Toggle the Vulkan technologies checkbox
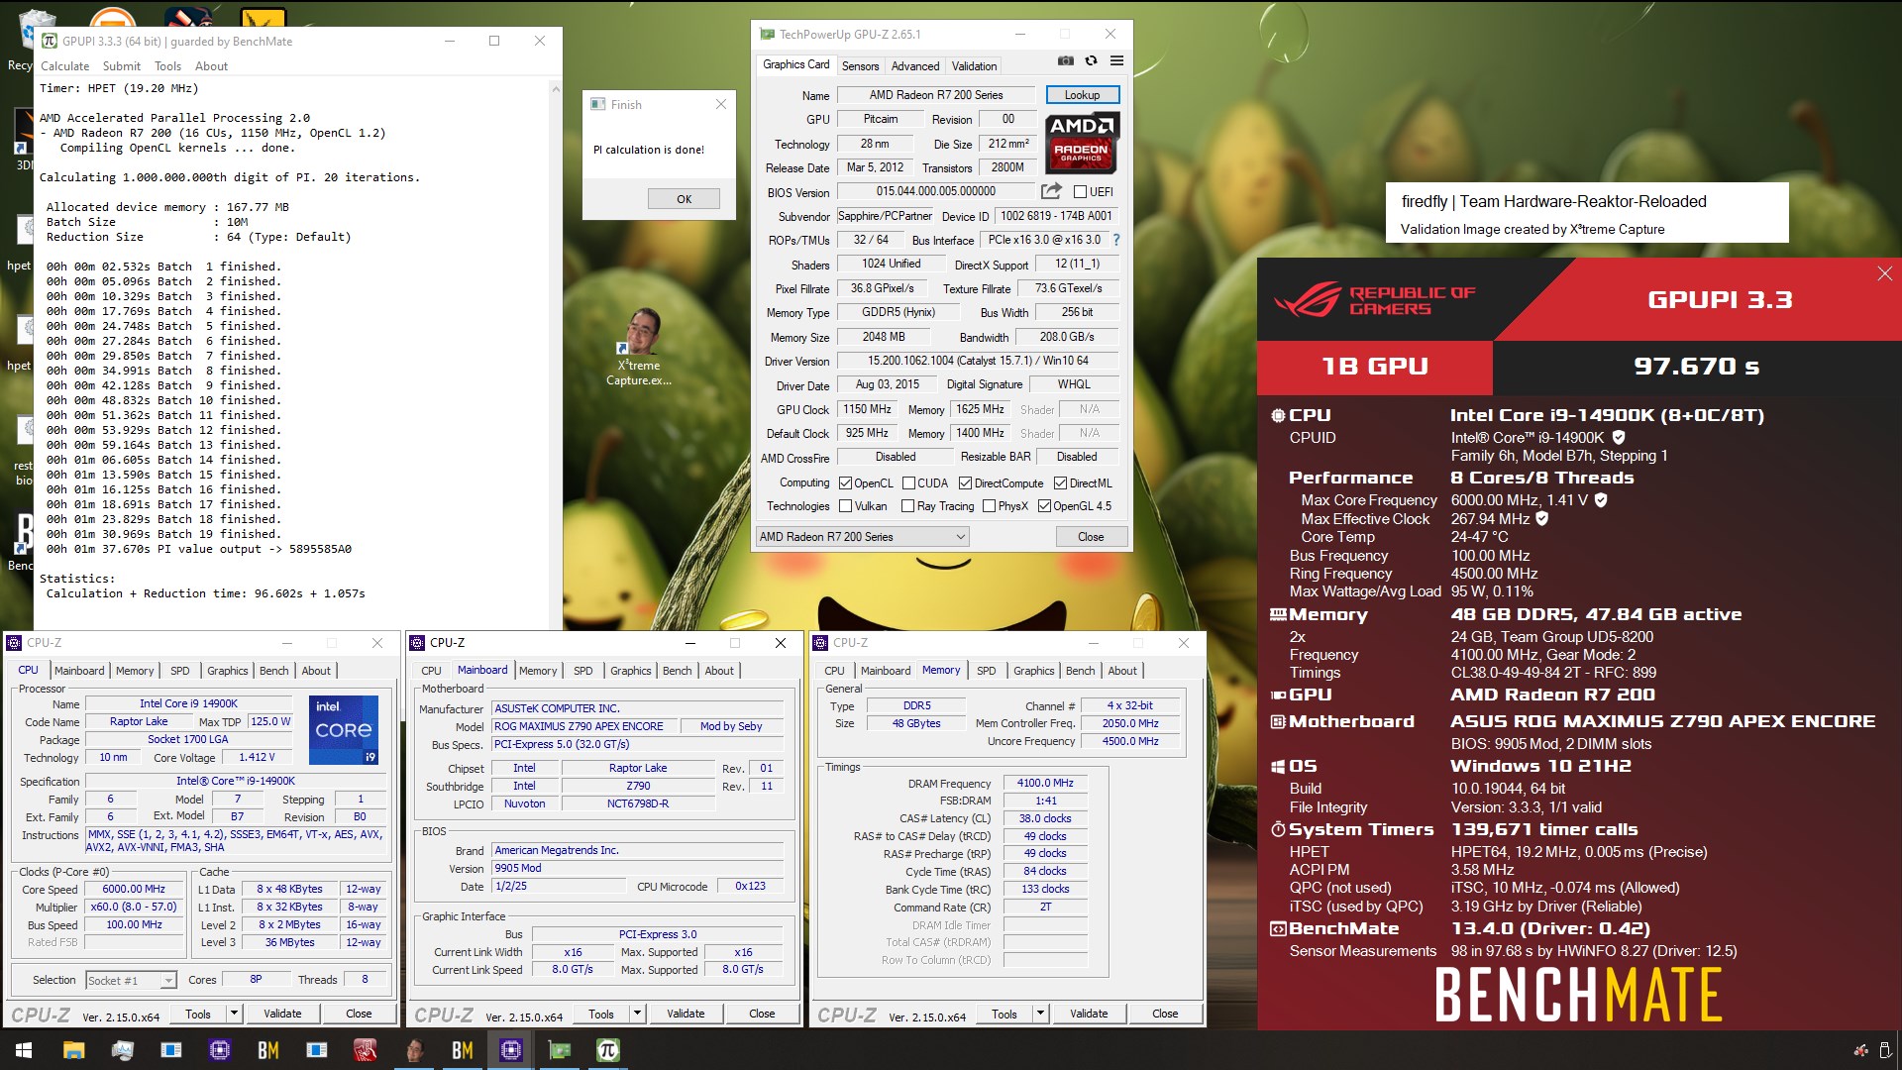 click(845, 506)
